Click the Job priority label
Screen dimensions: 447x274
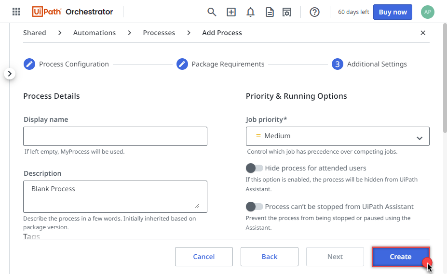pyautogui.click(x=266, y=119)
